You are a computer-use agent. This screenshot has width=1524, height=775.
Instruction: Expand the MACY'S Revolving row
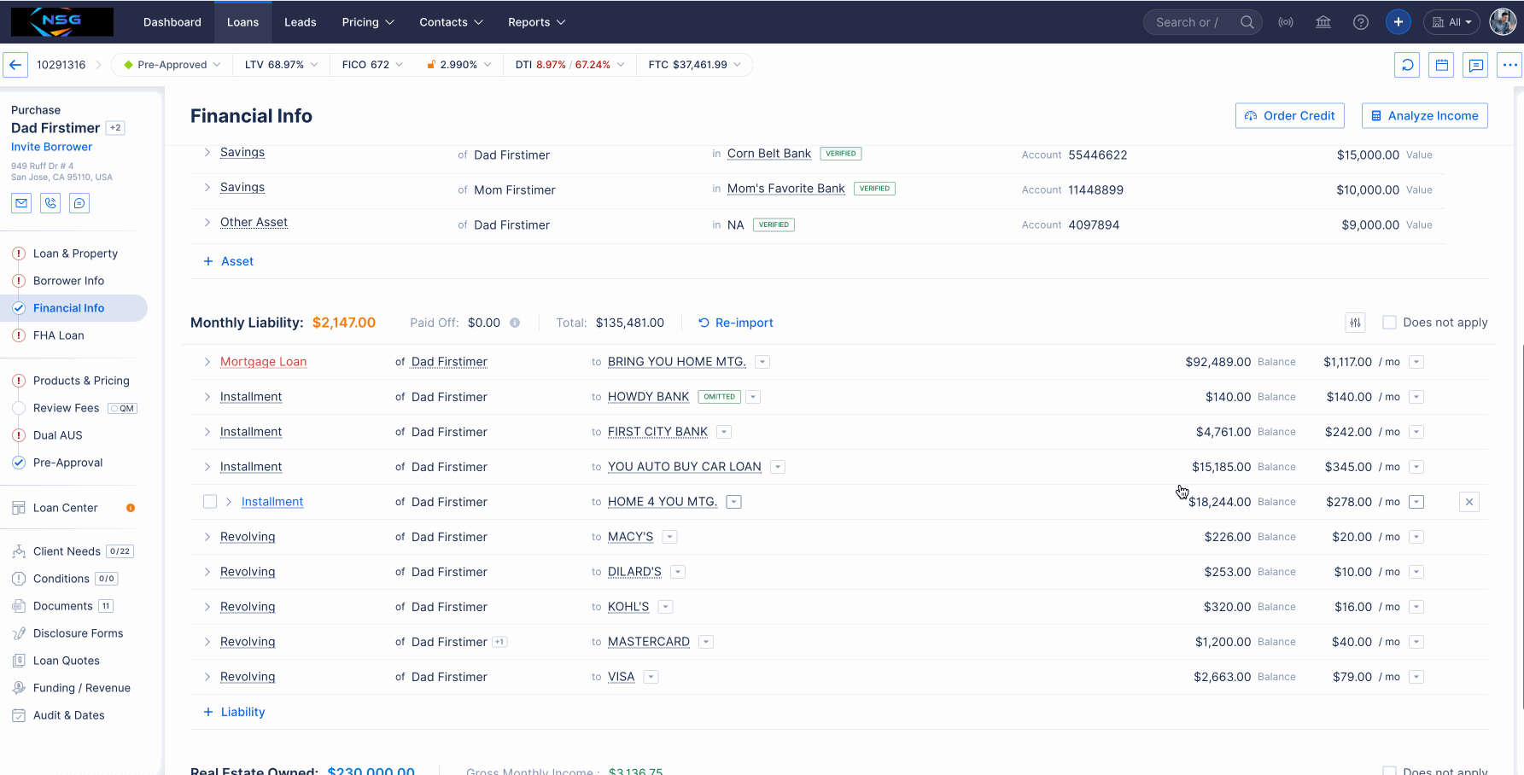tap(207, 537)
